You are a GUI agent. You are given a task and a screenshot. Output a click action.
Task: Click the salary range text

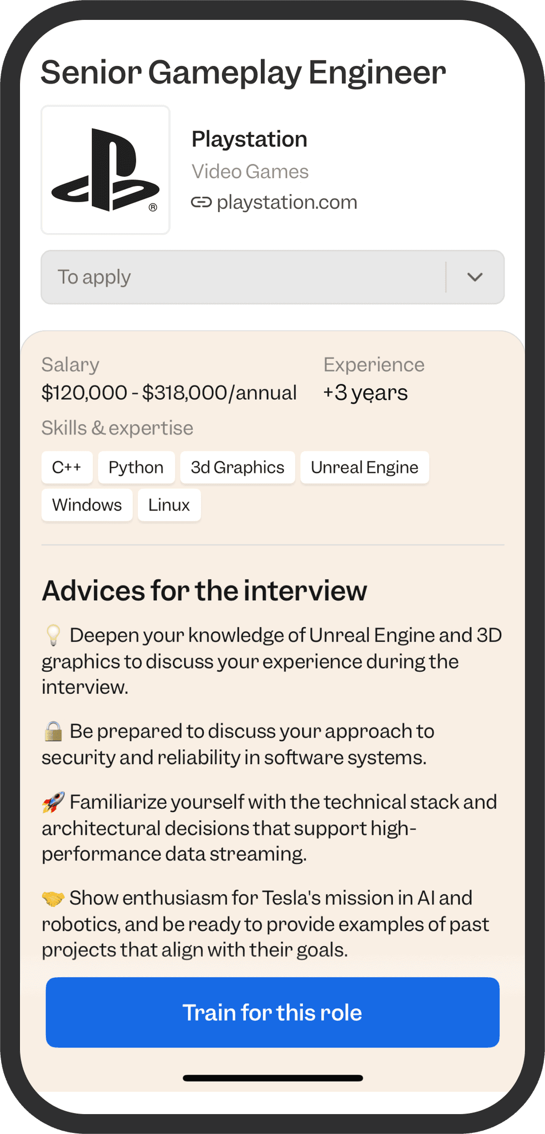click(x=169, y=392)
